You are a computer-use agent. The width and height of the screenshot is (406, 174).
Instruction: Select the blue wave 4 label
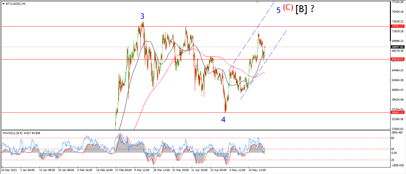(x=223, y=120)
